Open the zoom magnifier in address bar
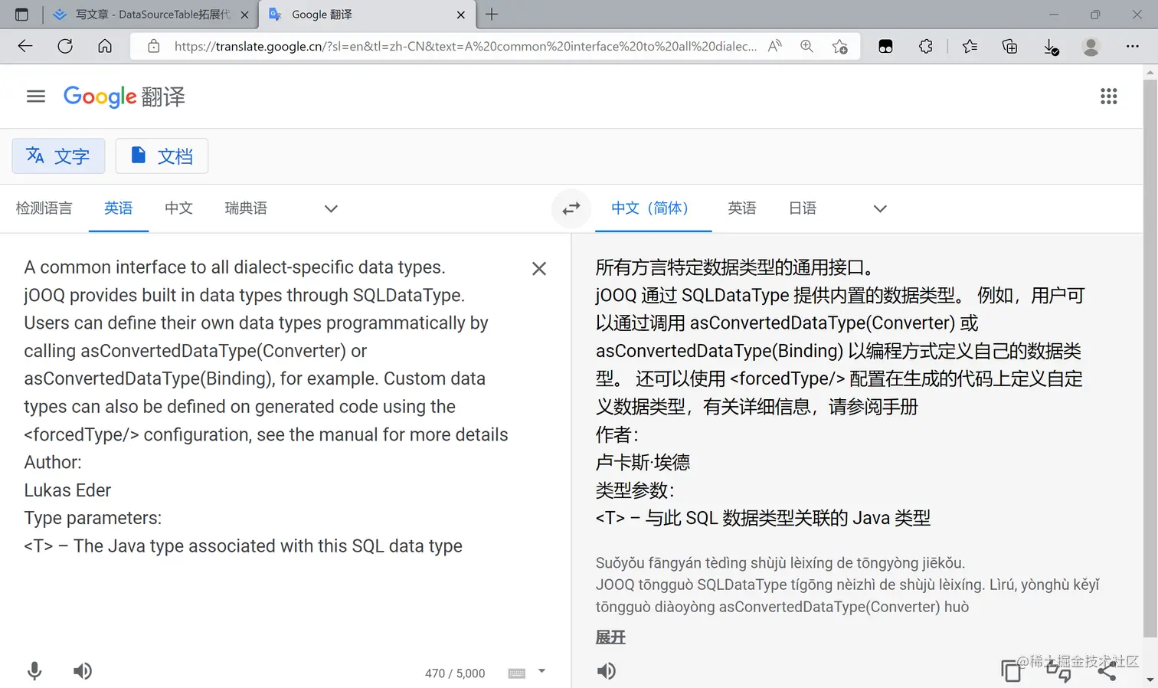The image size is (1158, 688). pos(806,46)
